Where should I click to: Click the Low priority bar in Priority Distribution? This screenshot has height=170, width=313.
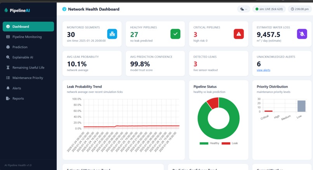click(301, 106)
